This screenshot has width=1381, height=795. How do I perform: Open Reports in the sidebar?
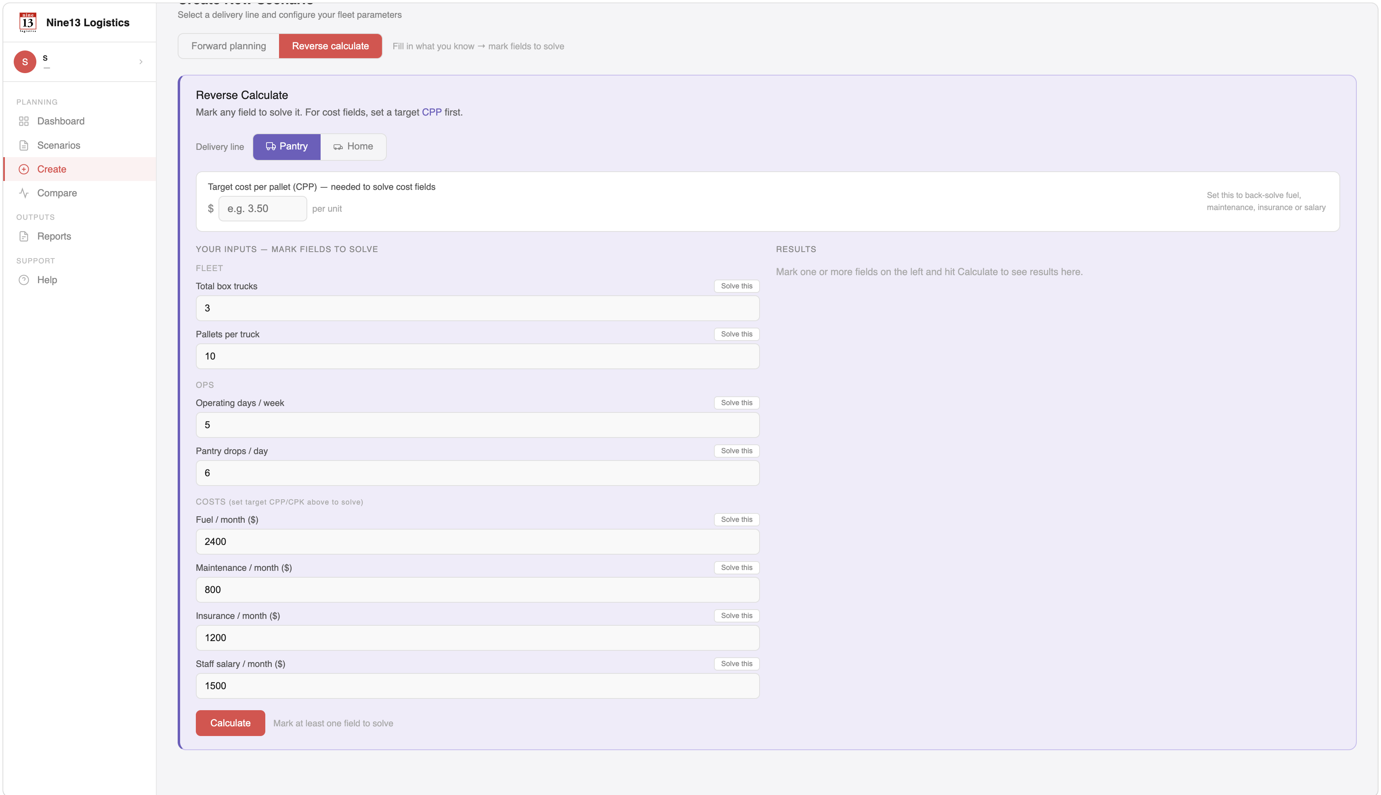pos(80,236)
